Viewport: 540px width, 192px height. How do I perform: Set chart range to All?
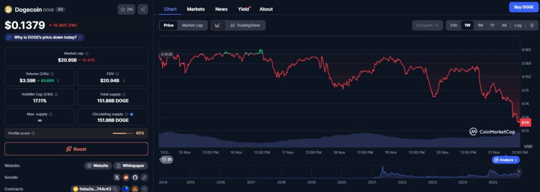(x=504, y=25)
